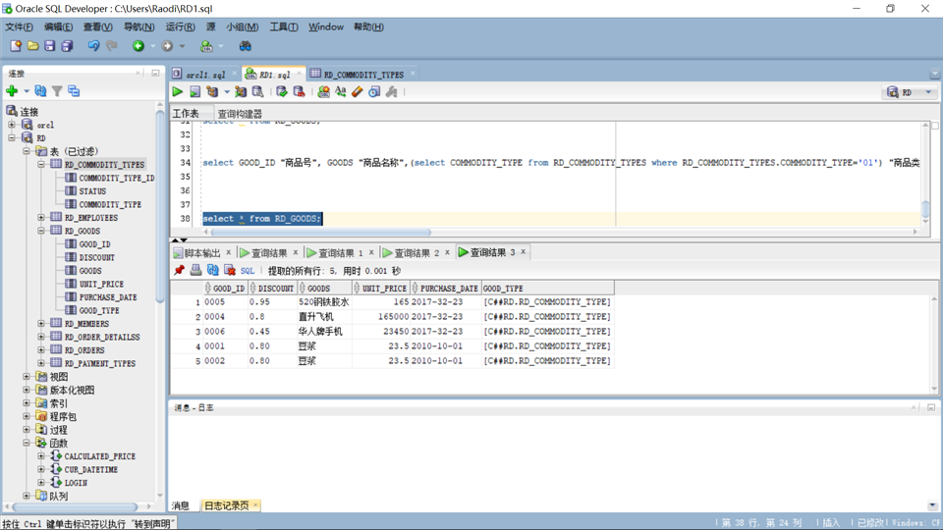Expand the RD_EMPLOYEES table

(41, 218)
